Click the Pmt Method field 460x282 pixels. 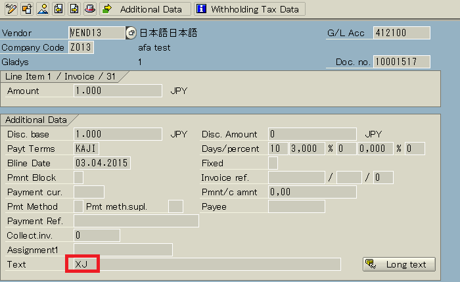[x=78, y=206]
